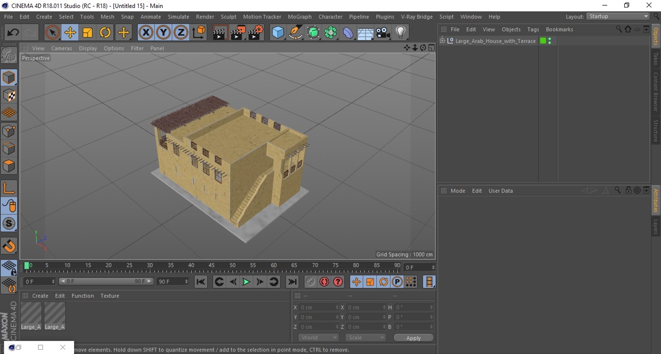This screenshot has width=661, height=354.
Task: Enable Model mode
Action: coord(9,78)
